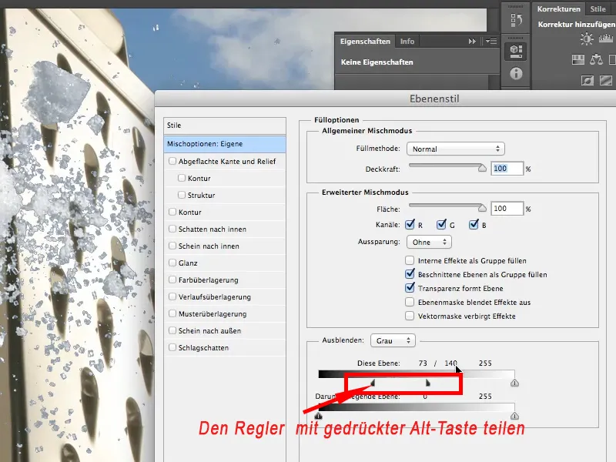
Task: Add a Hue/Saturation adjustment
Action: coord(578,59)
